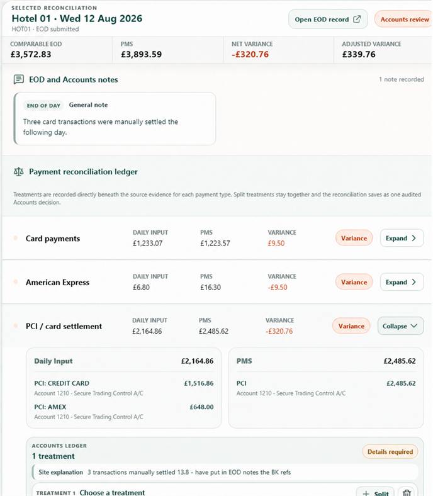Image resolution: width=433 pixels, height=496 pixels.
Task: Expand the American Express row
Action: click(402, 282)
